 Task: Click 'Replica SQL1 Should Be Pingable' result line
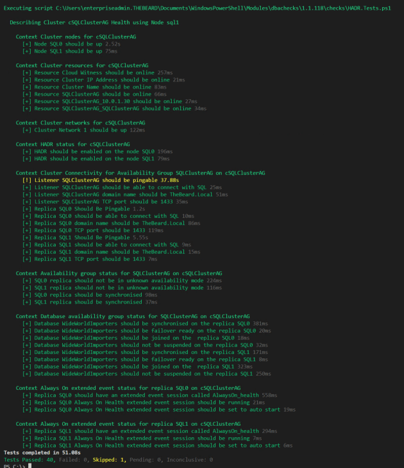tap(81, 238)
